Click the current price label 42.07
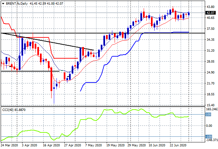Screen dimensions: 218x149 pyautogui.click(x=210, y=13)
